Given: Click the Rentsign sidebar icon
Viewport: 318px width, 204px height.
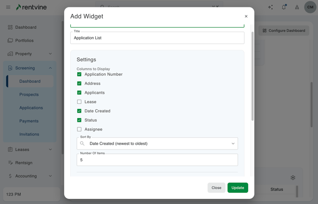Looking at the screenshot, I should (x=10, y=163).
